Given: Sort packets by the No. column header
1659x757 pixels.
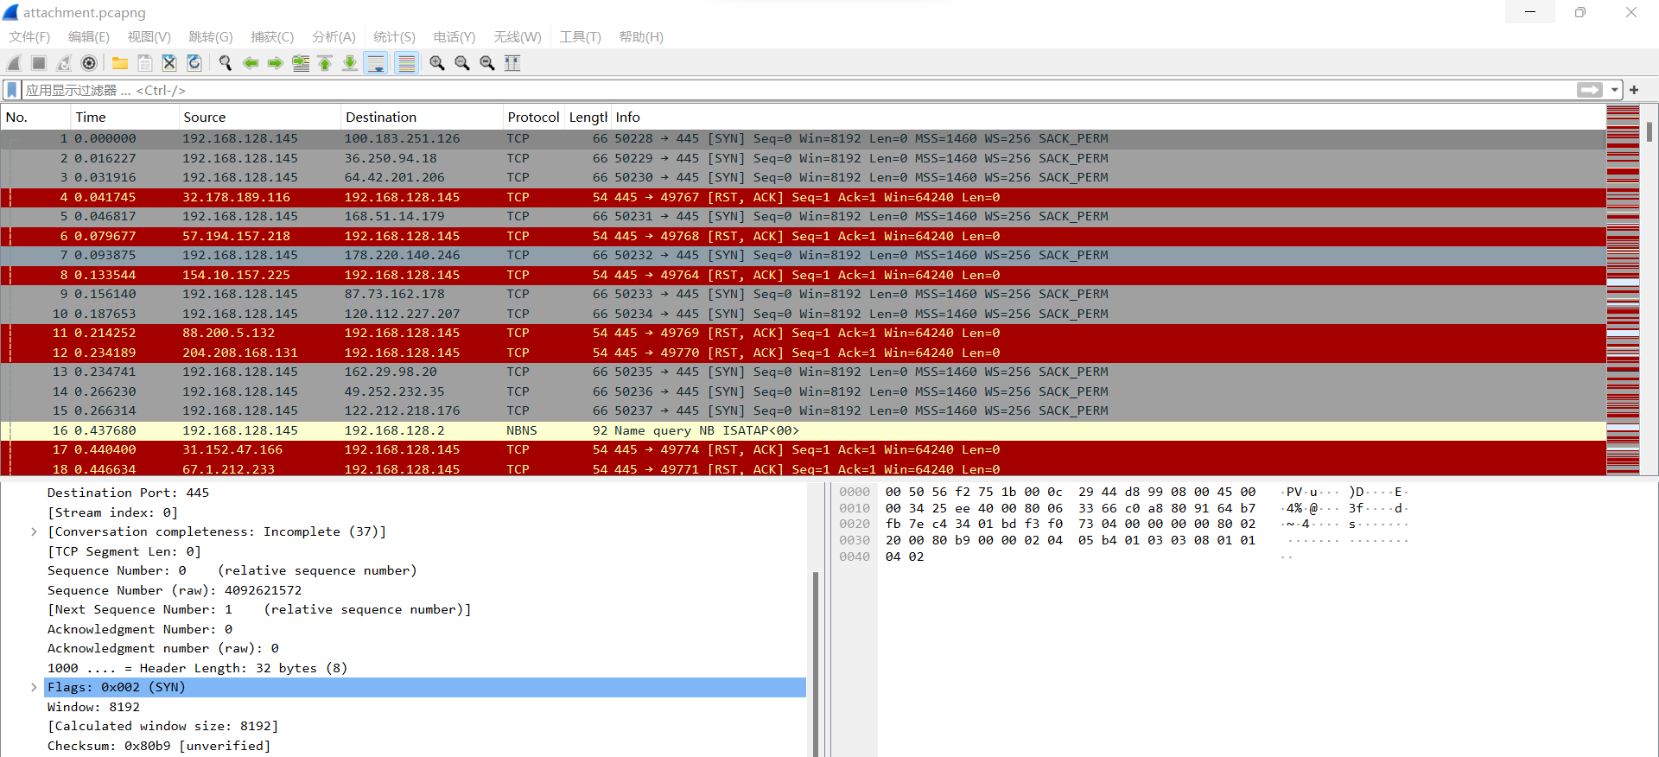Looking at the screenshot, I should tap(35, 117).
